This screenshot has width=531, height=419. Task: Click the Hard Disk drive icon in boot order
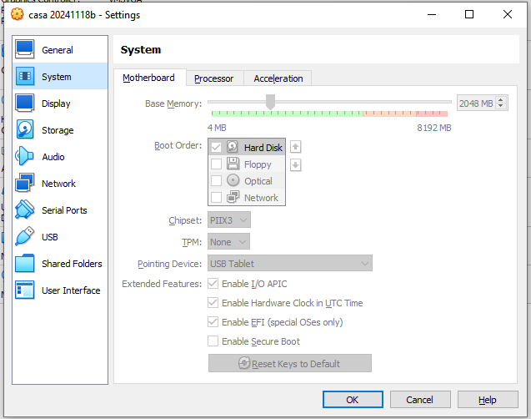coord(233,147)
